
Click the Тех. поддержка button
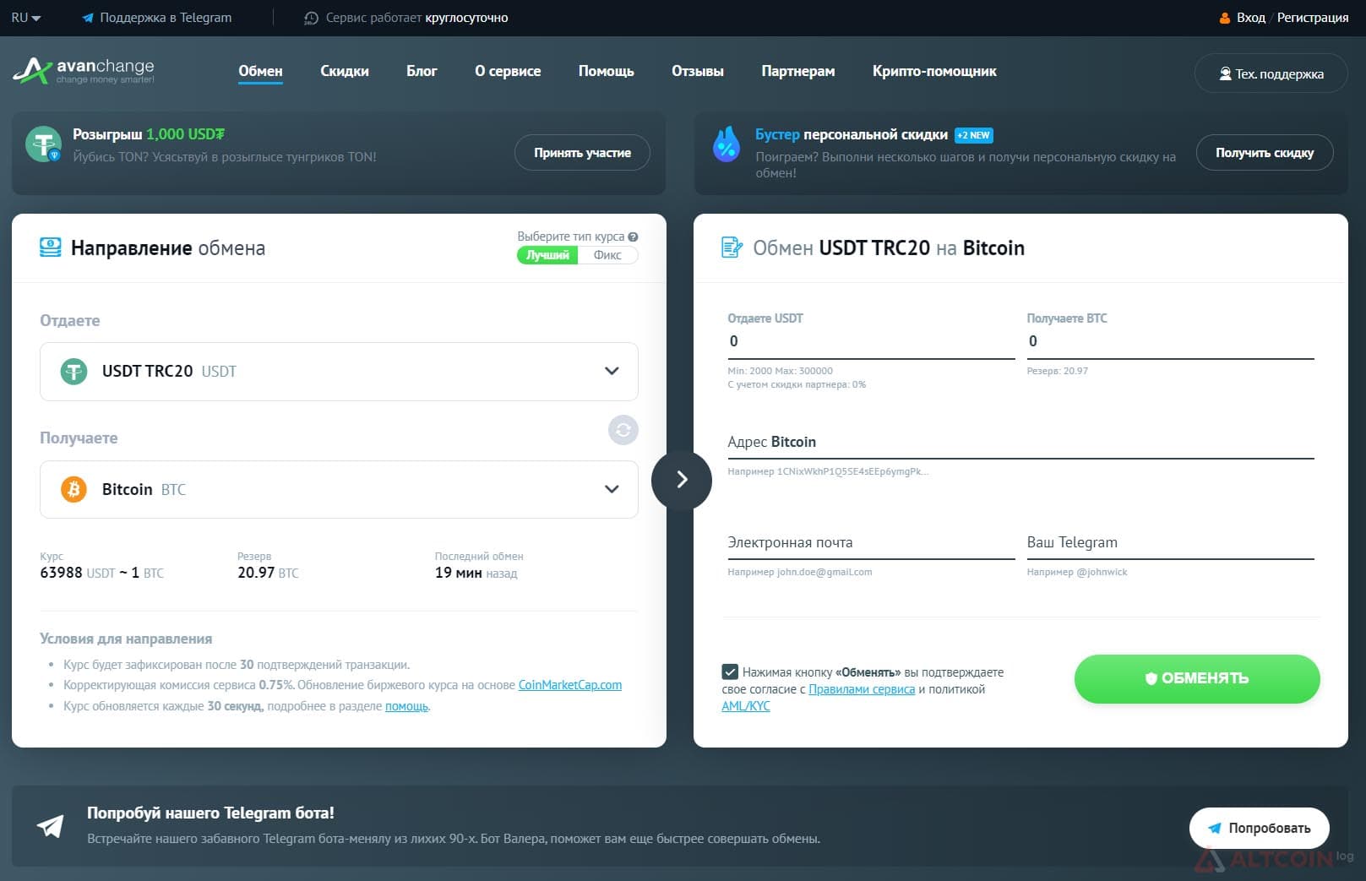(1271, 73)
